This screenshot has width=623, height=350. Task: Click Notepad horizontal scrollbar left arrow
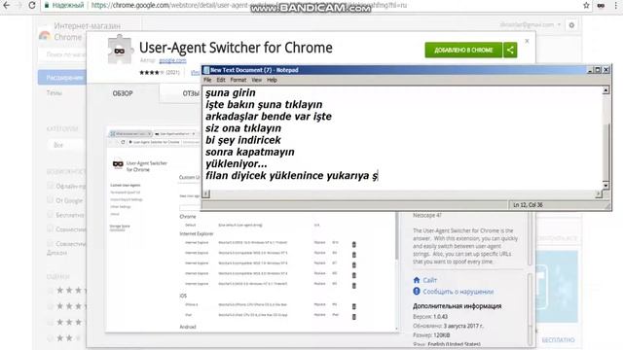[x=205, y=193]
